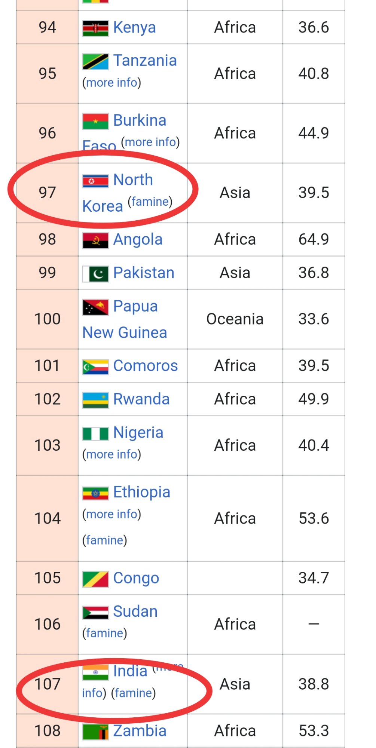Open Tanzania's more info link
Screen dimensions: 376x748
click(112, 82)
